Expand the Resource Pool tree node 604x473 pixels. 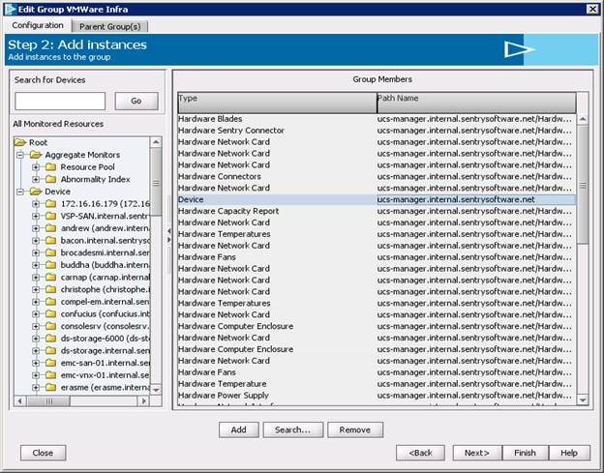(36, 166)
